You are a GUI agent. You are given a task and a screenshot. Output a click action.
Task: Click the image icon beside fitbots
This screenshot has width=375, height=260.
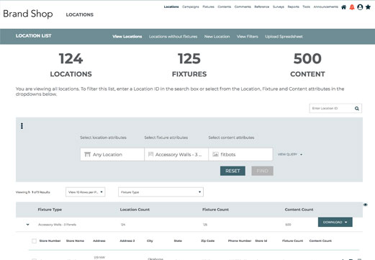215,154
